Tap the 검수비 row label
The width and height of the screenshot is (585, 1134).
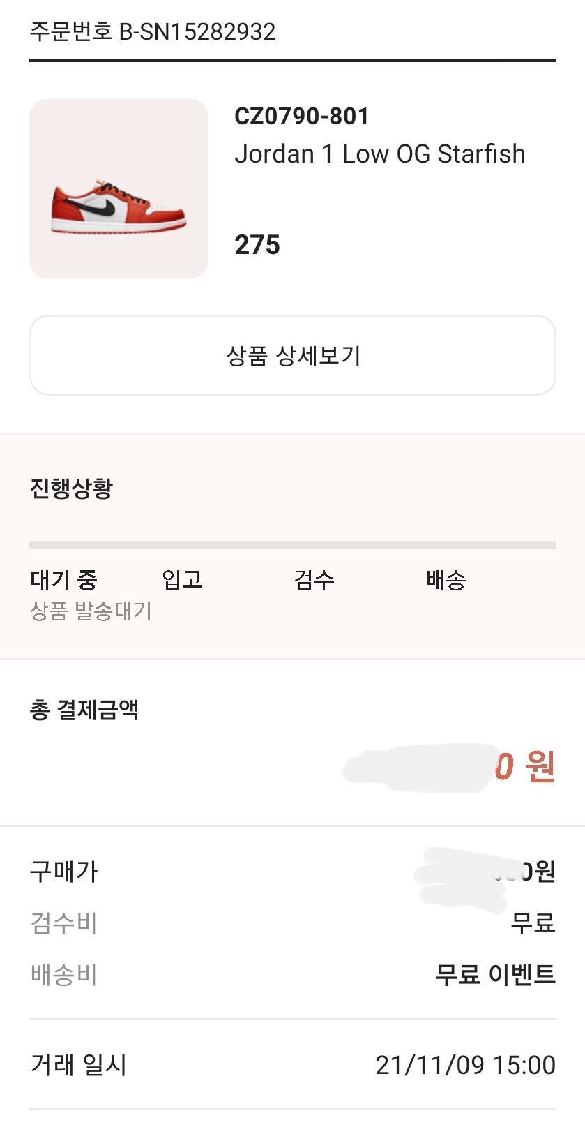pos(63,923)
